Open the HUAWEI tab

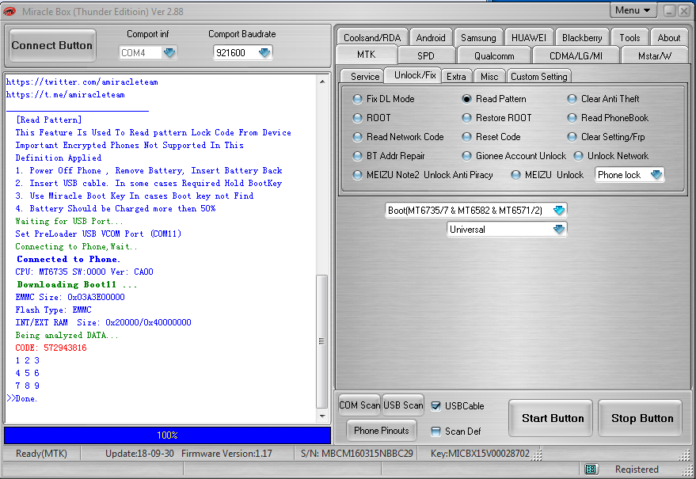[x=529, y=38]
